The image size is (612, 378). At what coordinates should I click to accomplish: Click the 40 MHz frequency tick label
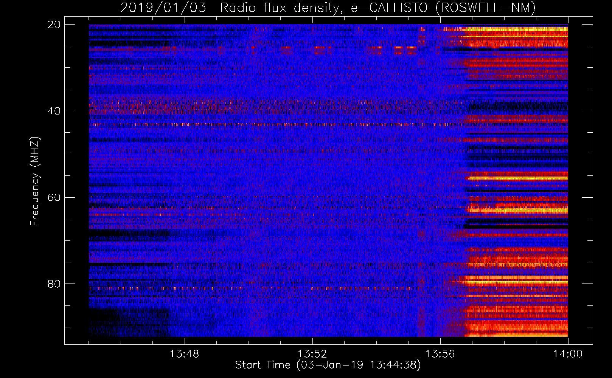pos(54,111)
